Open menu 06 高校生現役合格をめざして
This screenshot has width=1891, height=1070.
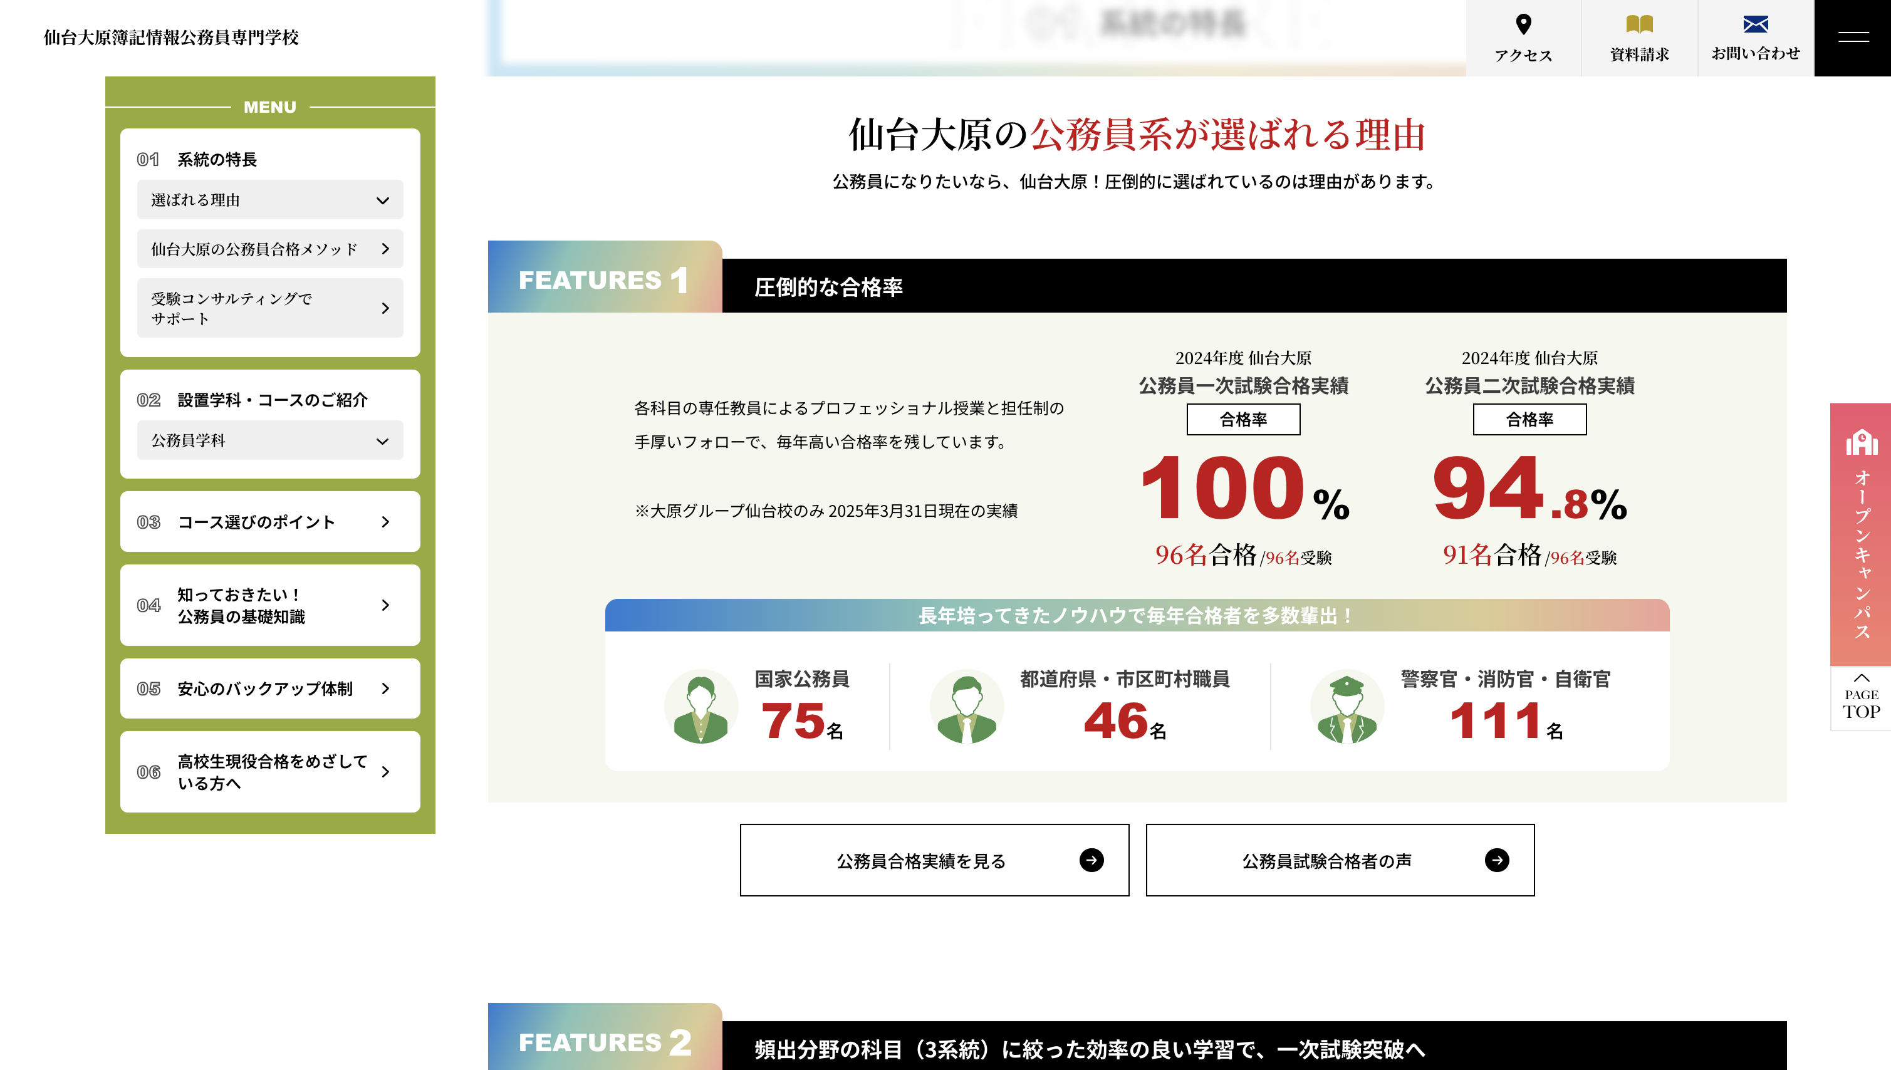[x=269, y=772]
